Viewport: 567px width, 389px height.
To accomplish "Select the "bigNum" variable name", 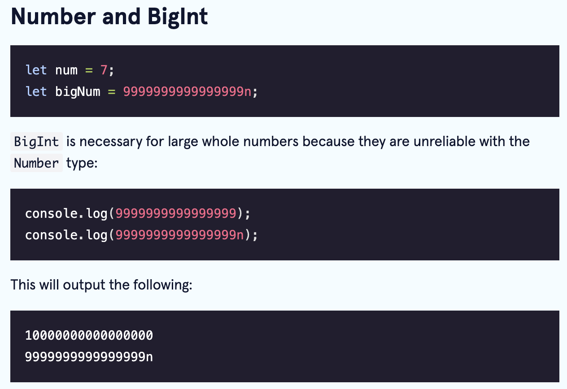I will pos(78,92).
